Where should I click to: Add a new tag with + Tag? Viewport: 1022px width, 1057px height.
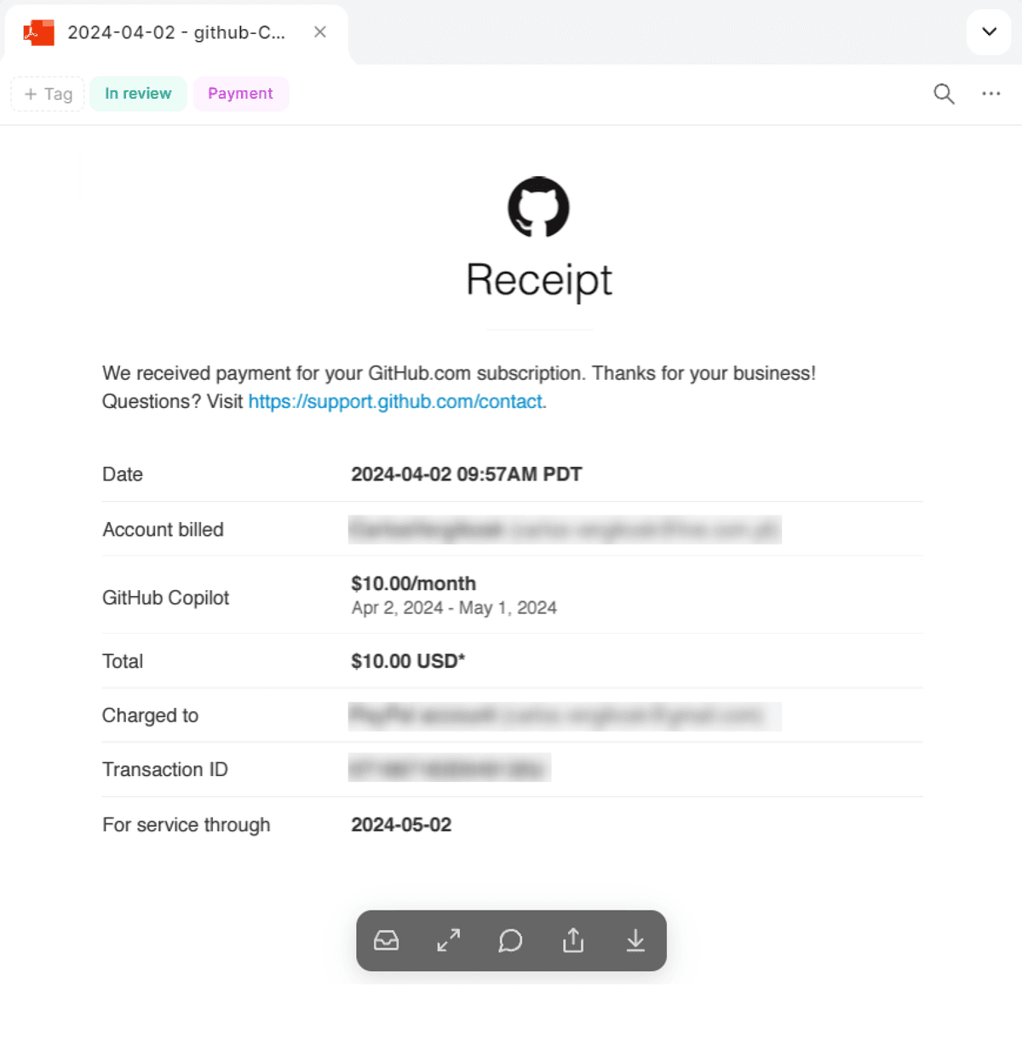(x=48, y=94)
